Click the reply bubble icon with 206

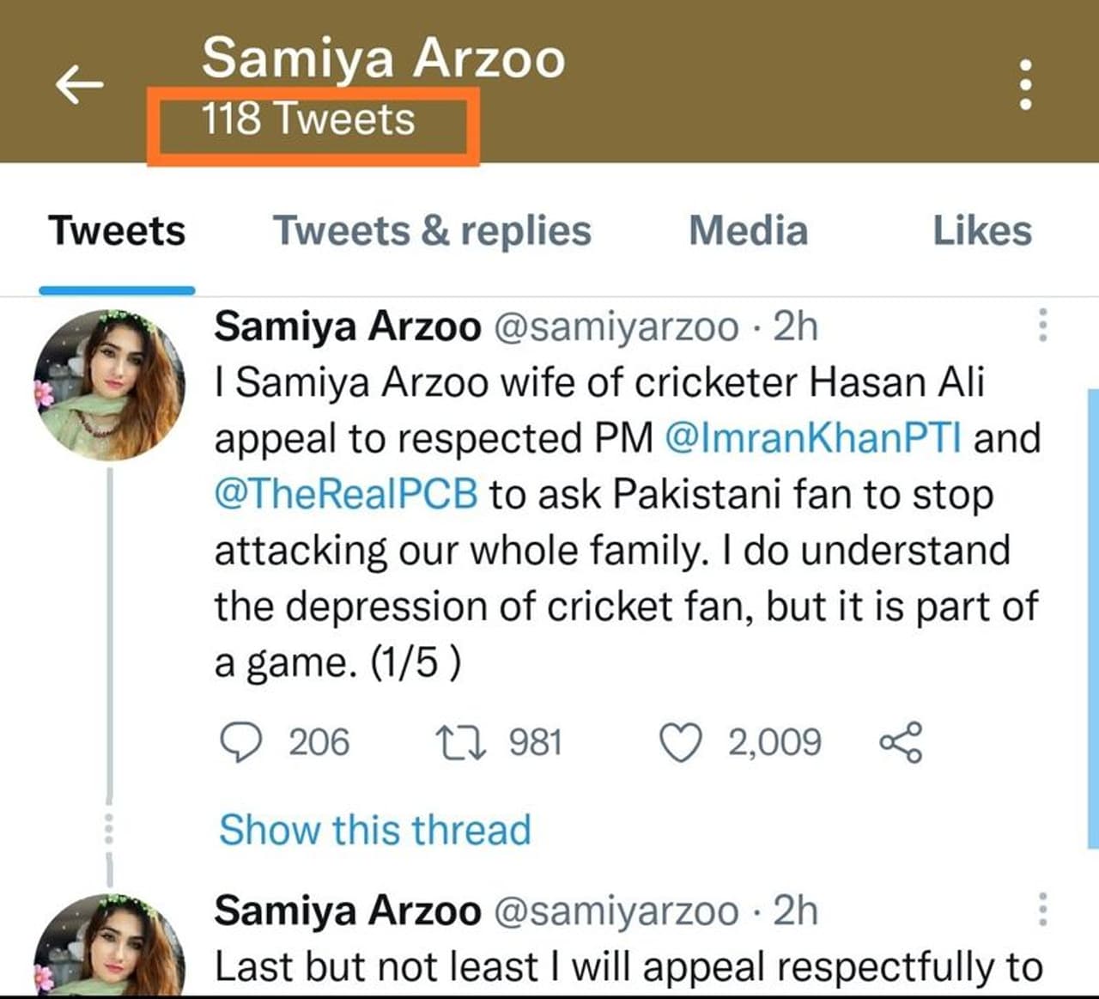[241, 743]
